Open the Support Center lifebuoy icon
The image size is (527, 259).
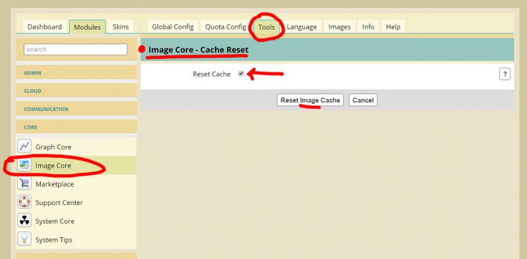[x=24, y=202]
